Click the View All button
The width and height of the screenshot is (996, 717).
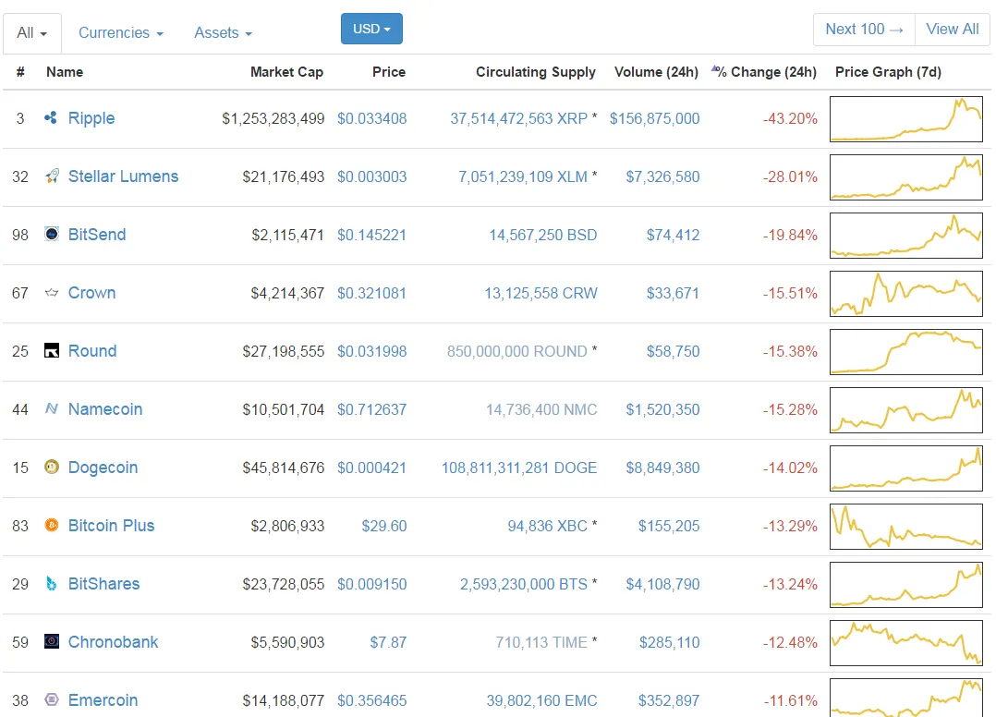[953, 30]
